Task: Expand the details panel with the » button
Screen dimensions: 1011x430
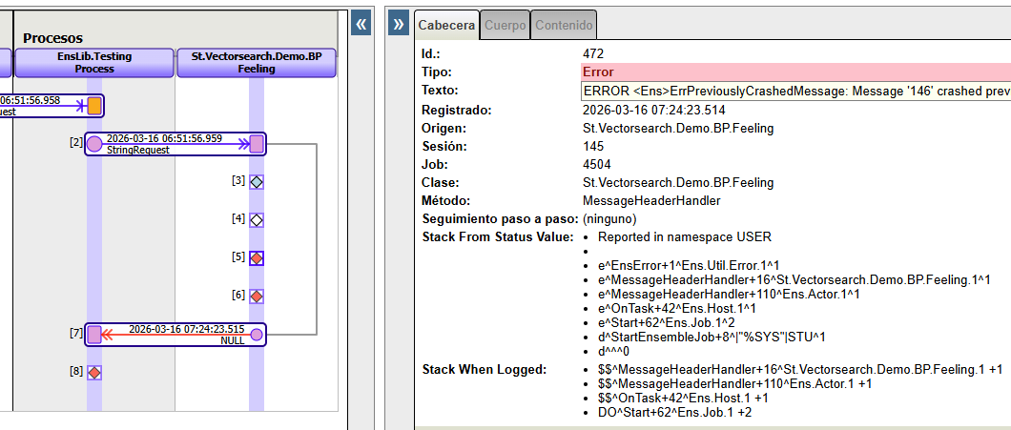Action: (400, 25)
